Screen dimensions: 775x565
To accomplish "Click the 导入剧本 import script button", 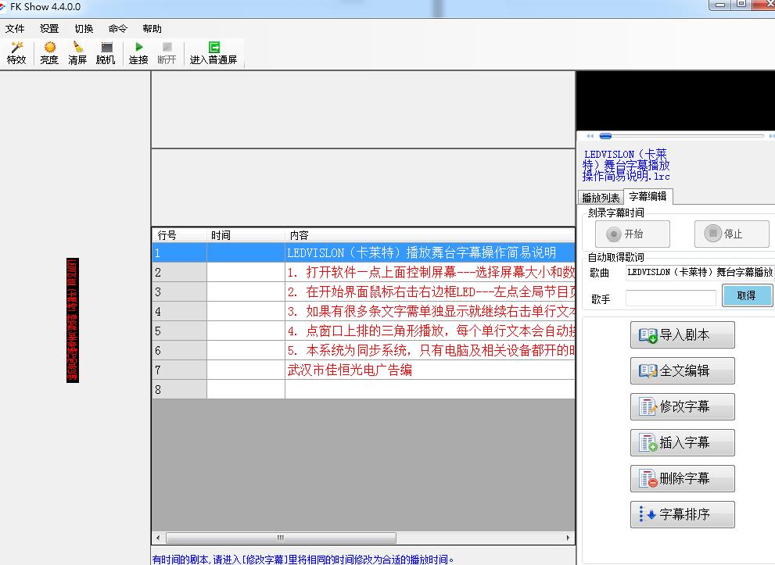I will pos(683,334).
